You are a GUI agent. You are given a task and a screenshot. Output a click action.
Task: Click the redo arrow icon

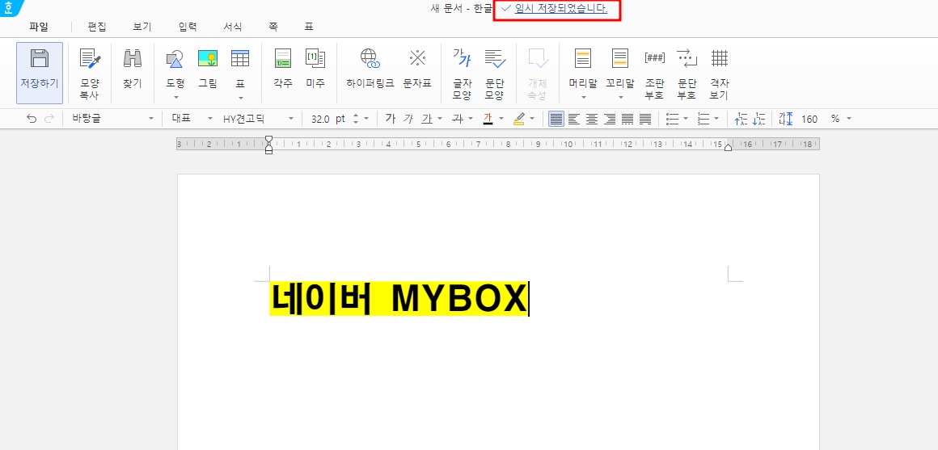49,119
